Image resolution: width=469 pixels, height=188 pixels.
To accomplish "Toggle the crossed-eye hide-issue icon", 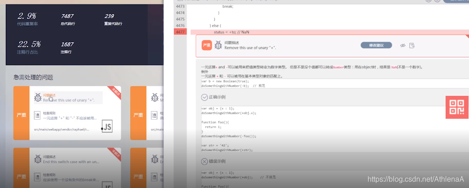I will click(x=402, y=45).
